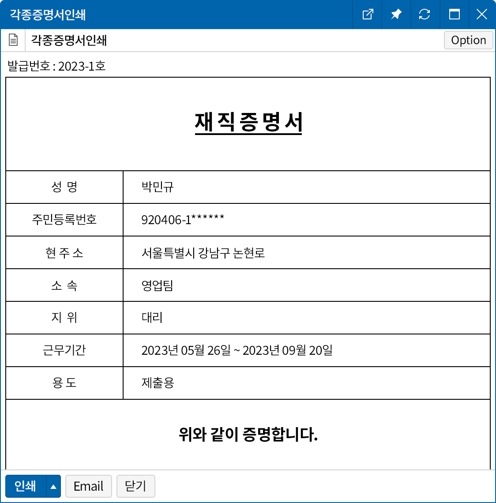Refresh the certificate view

[425, 15]
